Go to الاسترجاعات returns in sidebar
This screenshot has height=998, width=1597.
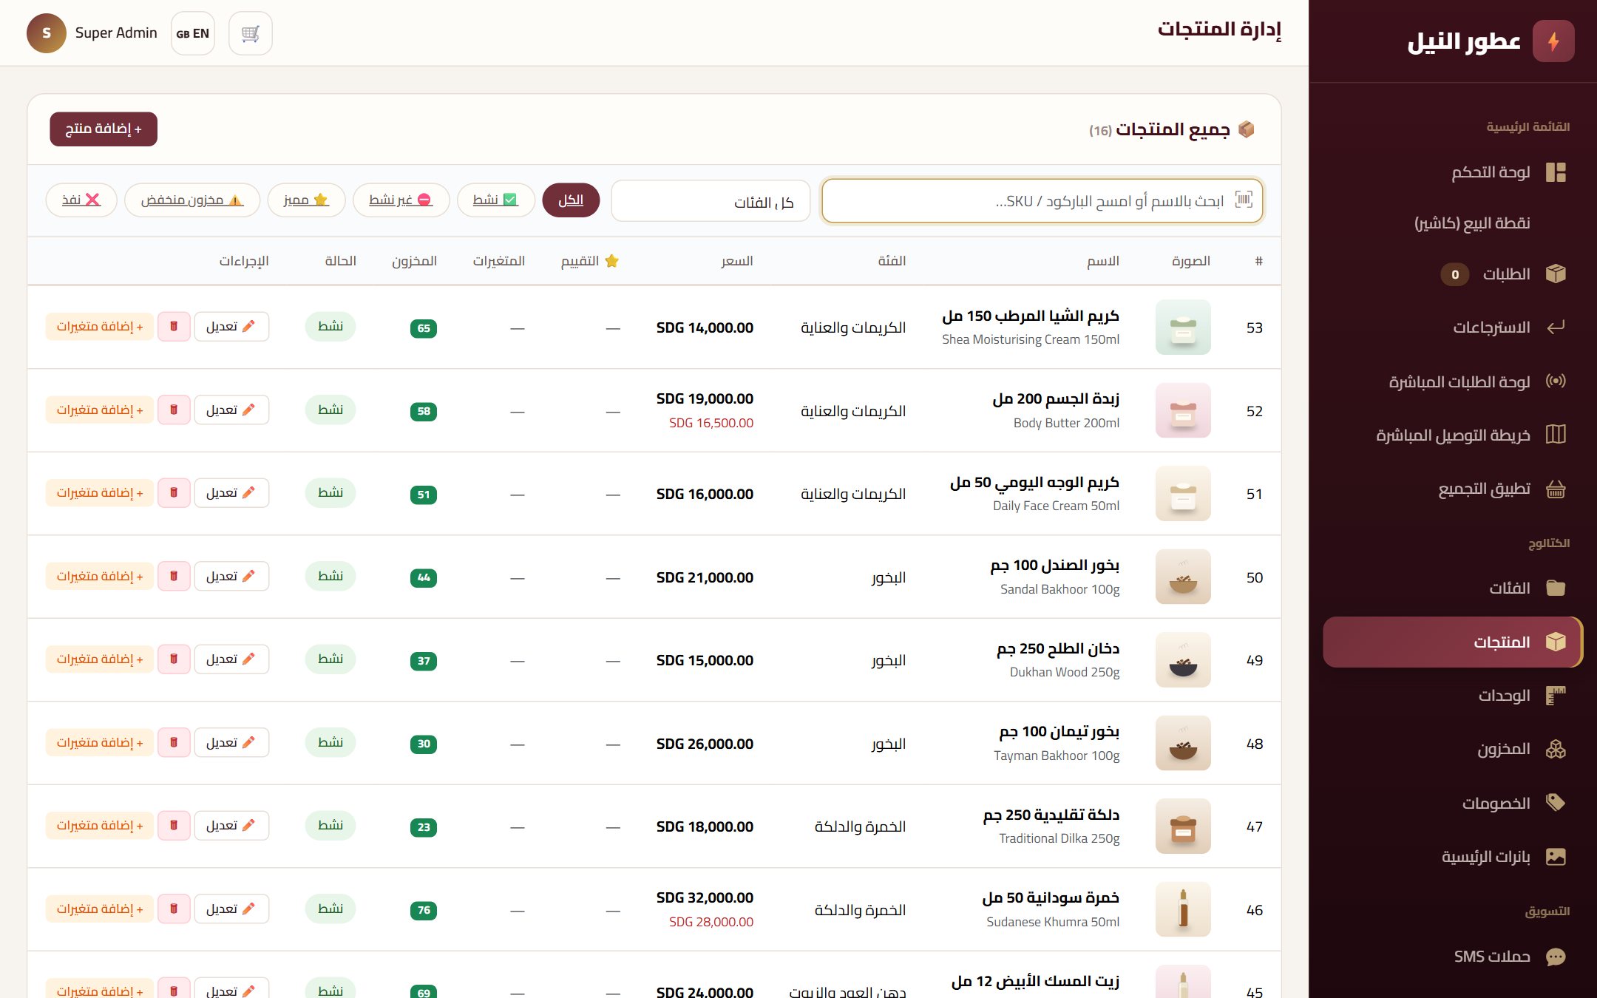click(x=1452, y=327)
